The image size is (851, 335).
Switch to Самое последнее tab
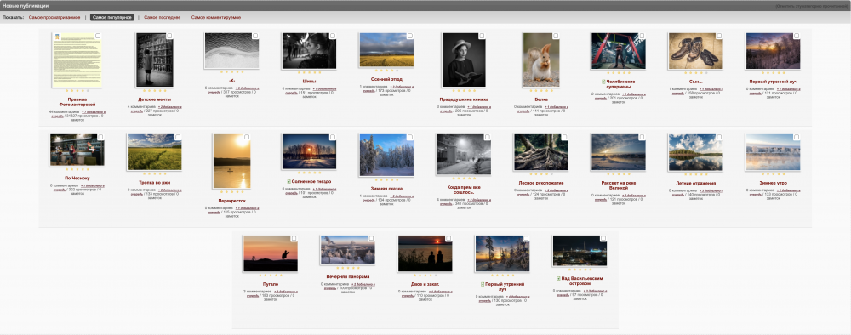coord(163,17)
